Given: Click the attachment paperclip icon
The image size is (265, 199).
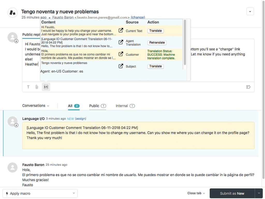Looking at the screenshot, I should (x=37, y=87).
